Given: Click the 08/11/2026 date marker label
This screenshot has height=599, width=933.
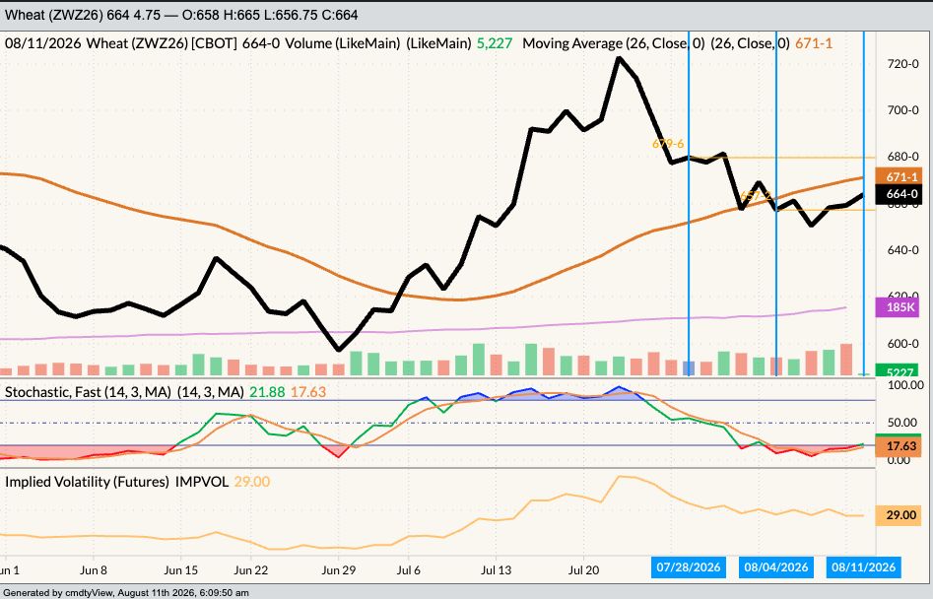Looking at the screenshot, I should click(863, 566).
